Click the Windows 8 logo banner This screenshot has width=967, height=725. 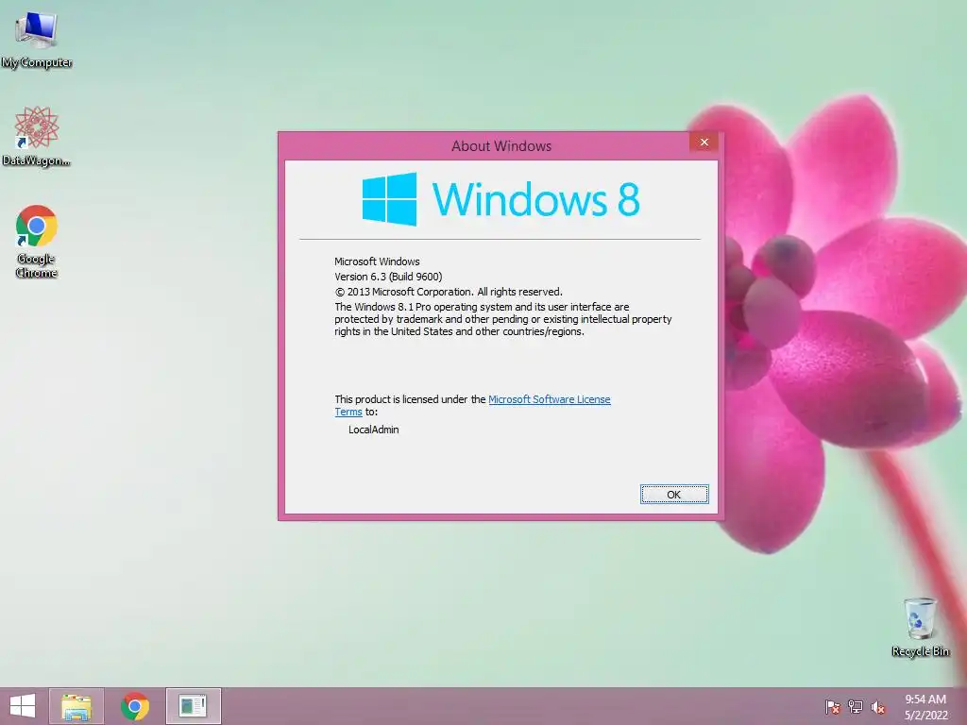coord(500,199)
